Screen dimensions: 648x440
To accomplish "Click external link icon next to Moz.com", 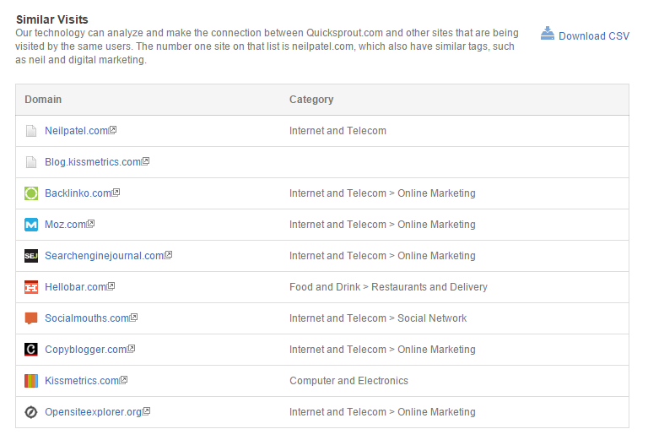I will coord(90,224).
